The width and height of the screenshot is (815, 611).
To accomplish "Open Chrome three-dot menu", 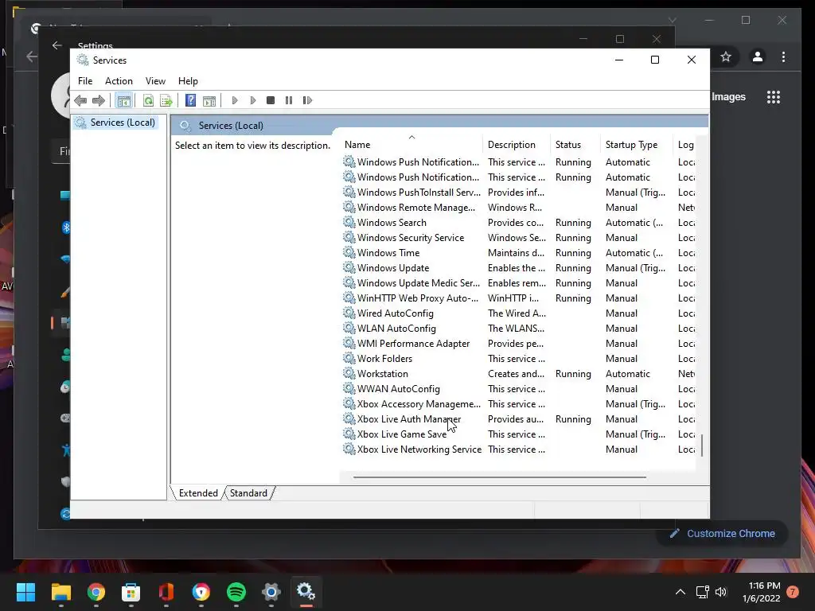I will (783, 56).
